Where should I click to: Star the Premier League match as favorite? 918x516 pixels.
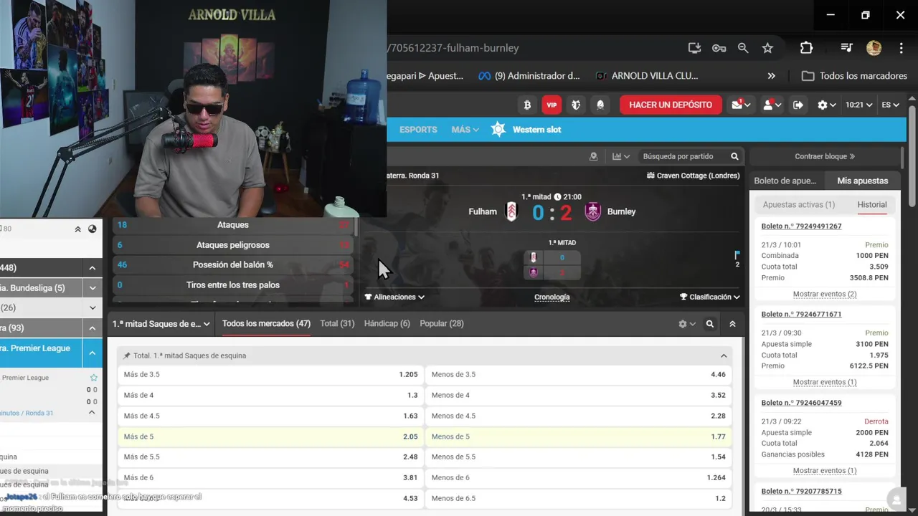point(93,378)
